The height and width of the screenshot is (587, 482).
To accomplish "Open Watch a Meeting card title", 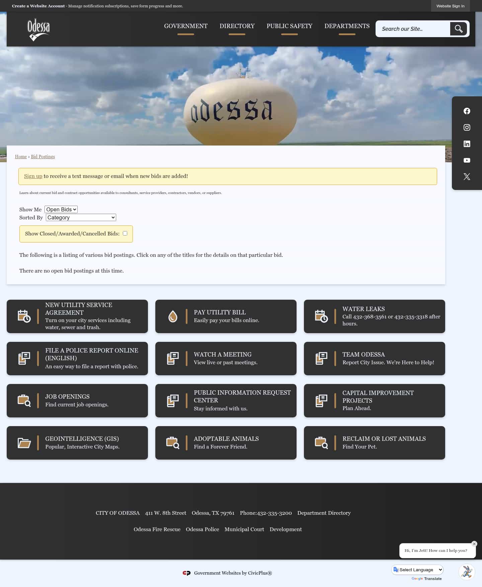I will [x=223, y=354].
